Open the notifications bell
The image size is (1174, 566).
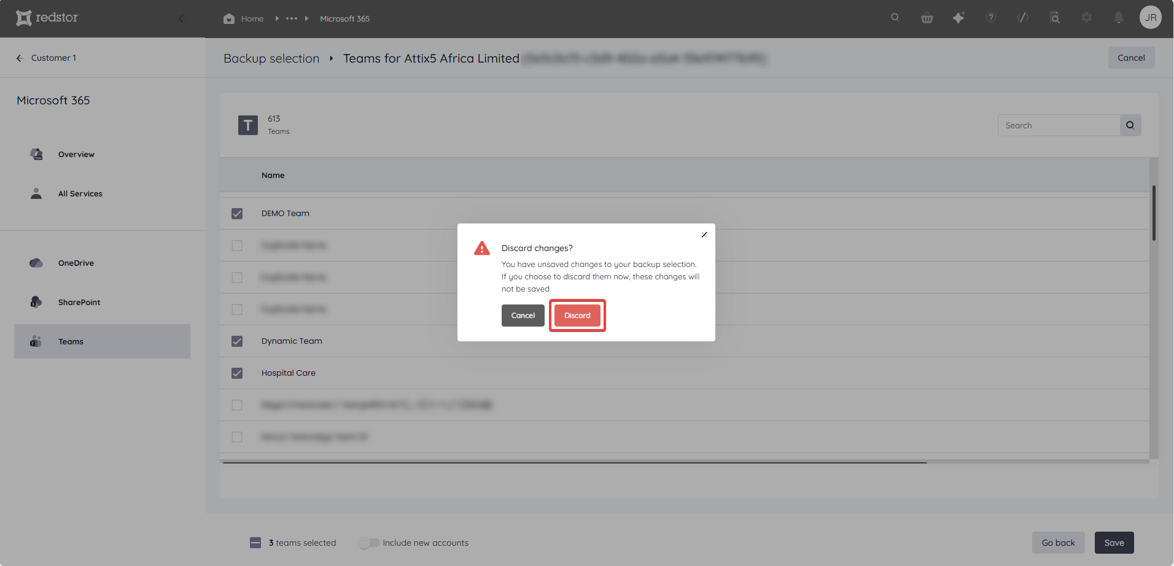click(x=1119, y=17)
